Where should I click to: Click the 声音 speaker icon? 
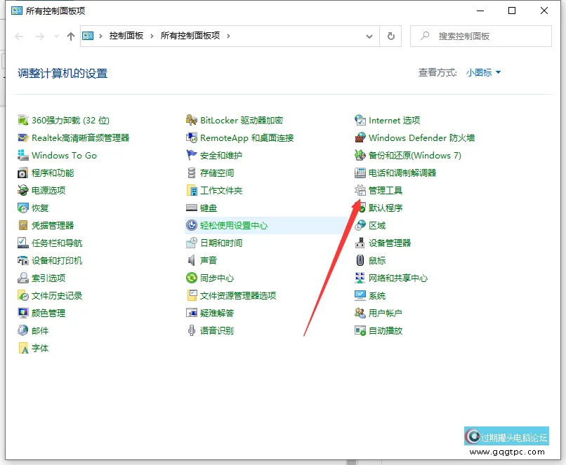[192, 261]
